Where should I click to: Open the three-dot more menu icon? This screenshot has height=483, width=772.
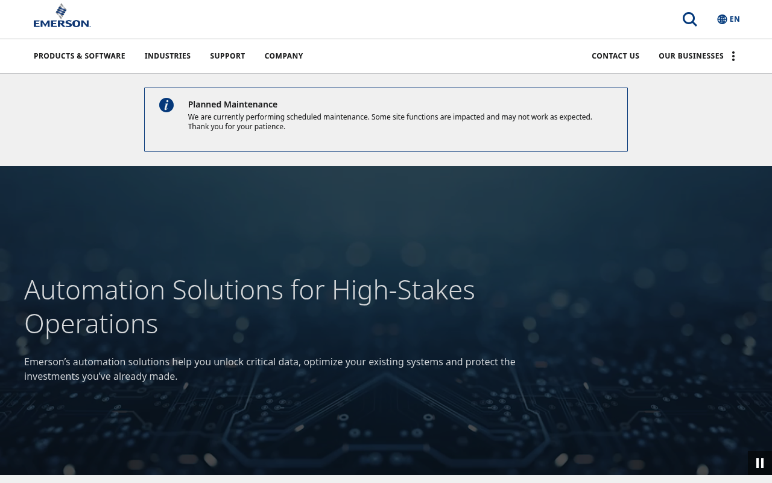tap(733, 56)
